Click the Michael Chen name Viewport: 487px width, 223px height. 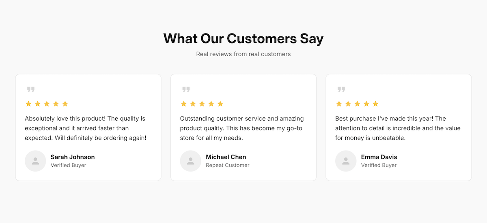coord(226,157)
